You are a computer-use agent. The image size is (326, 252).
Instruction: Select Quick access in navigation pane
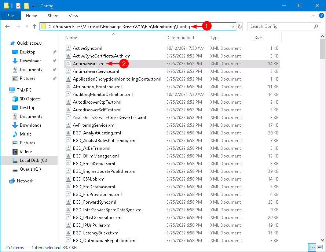[x=29, y=43]
